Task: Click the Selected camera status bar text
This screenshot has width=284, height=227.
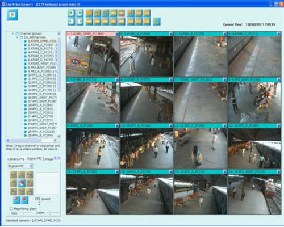Action: (x=34, y=220)
